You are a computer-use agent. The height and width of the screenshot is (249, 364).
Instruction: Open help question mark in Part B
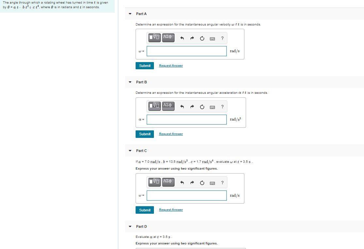(x=223, y=107)
